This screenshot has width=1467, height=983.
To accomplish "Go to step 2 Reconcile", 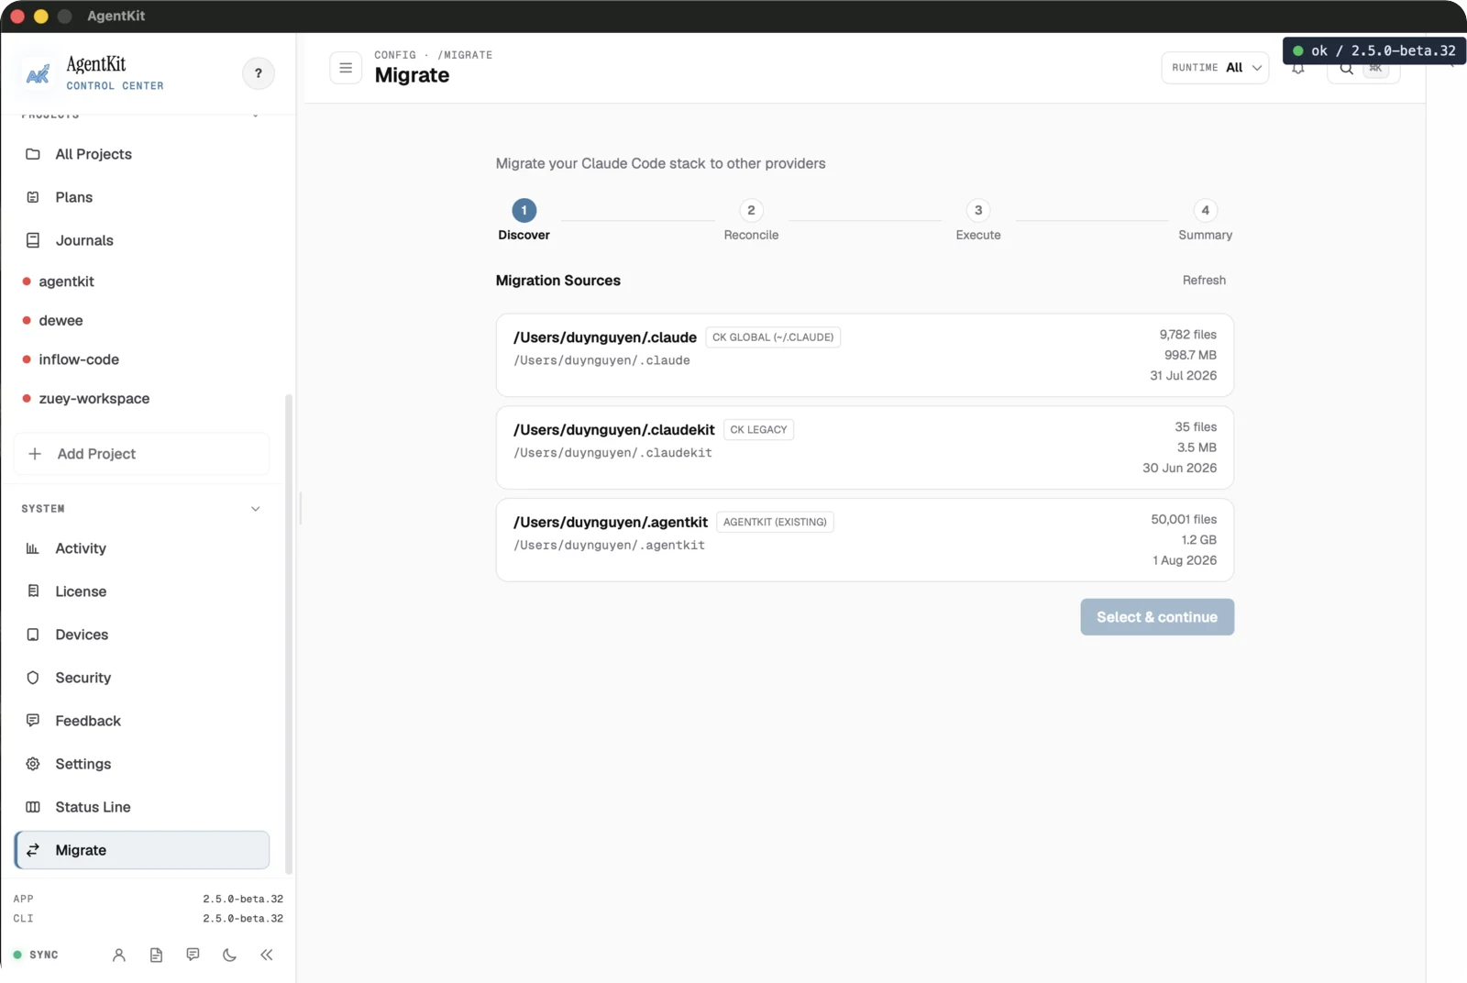I will tap(751, 220).
